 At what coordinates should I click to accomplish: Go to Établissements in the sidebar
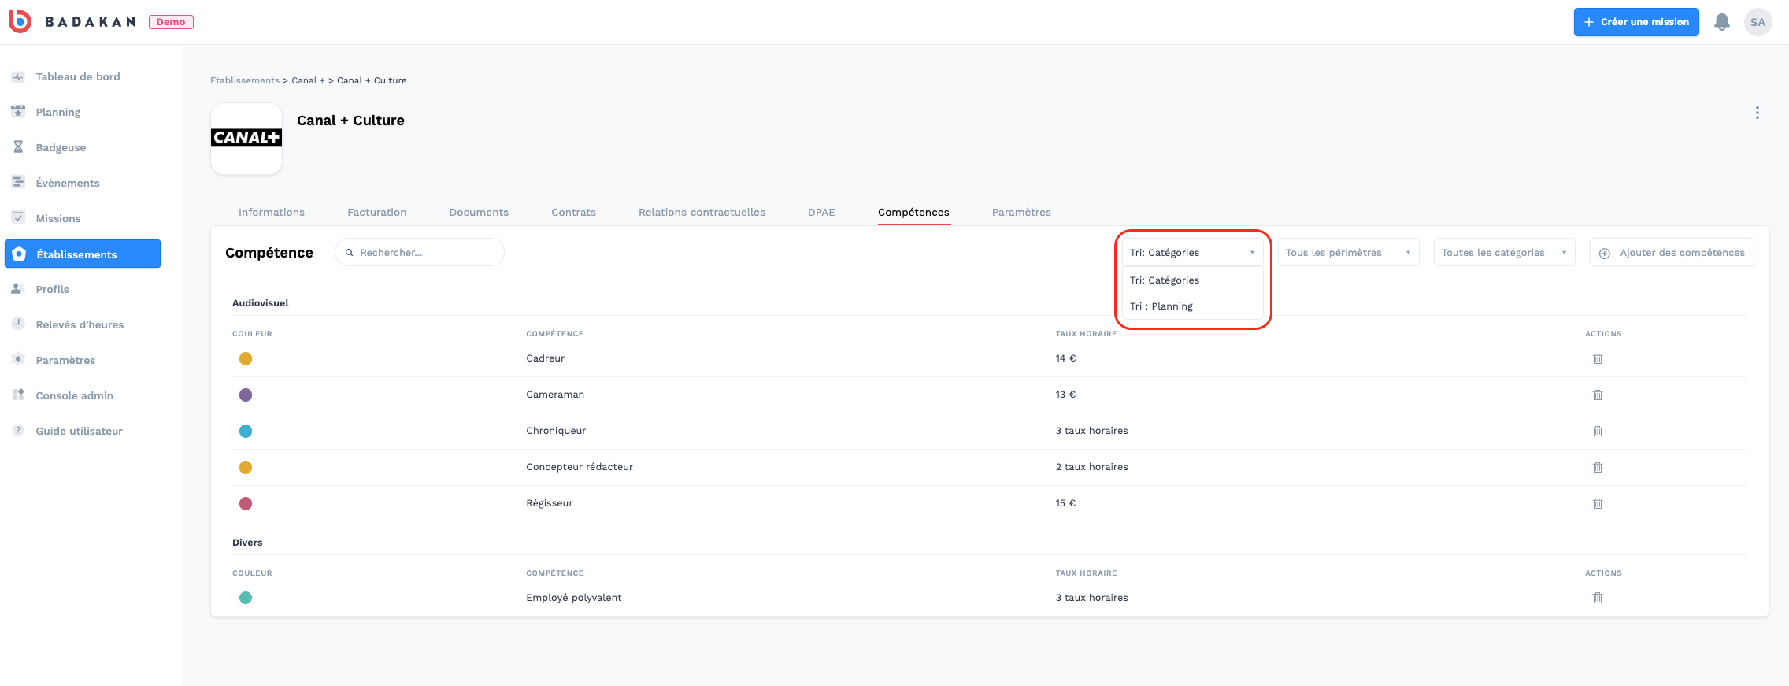pos(83,254)
